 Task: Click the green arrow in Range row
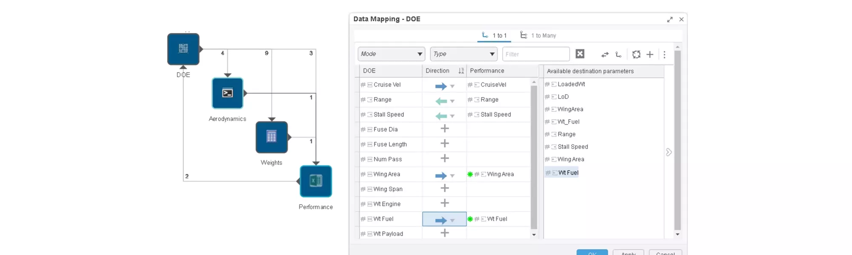click(x=441, y=101)
